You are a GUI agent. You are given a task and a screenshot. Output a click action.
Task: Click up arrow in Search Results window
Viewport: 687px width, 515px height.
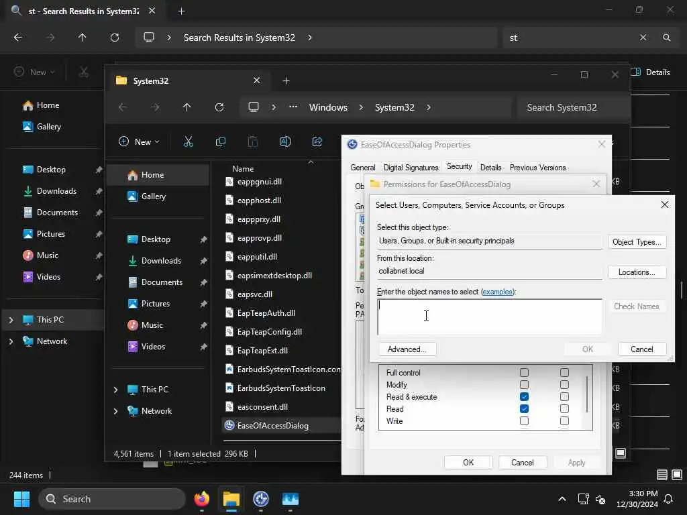(x=82, y=38)
